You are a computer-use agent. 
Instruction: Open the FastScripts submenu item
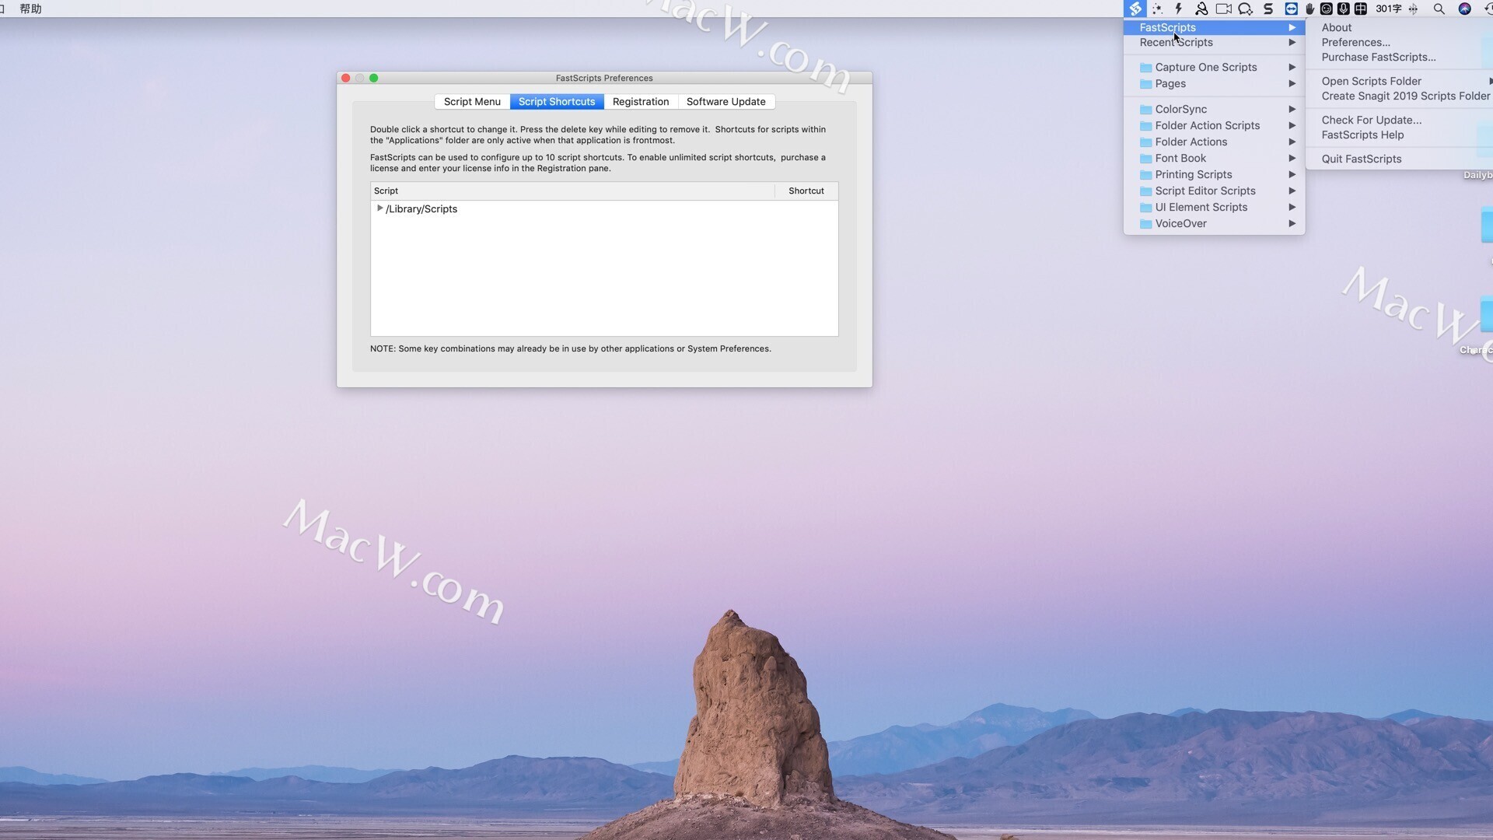(x=1214, y=27)
